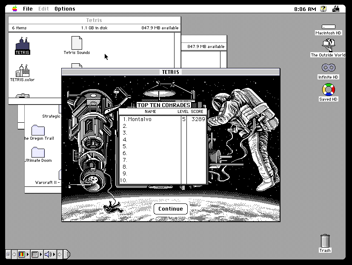Open the sound volume control strip module

point(49,254)
